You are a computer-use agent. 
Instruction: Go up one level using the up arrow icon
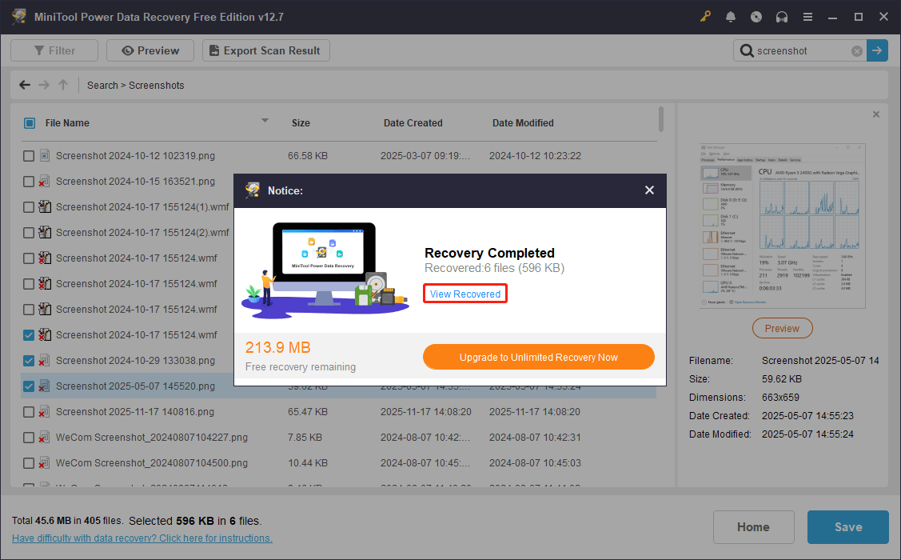tap(61, 84)
